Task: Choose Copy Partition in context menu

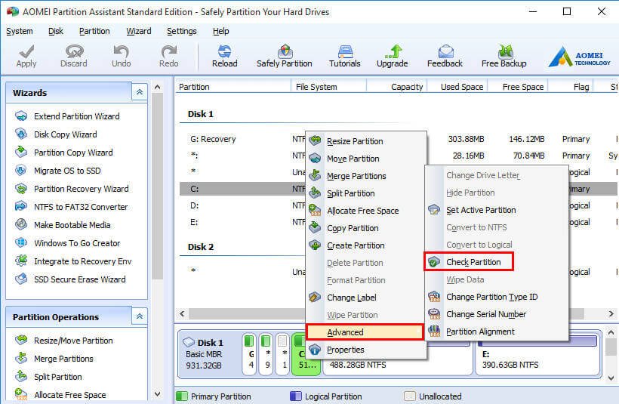Action: [x=365, y=228]
